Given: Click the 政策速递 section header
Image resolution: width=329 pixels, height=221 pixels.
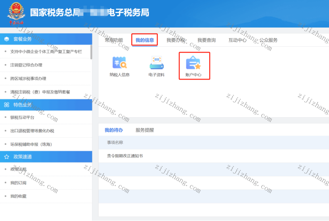Looking at the screenshot, I should tap(46, 157).
